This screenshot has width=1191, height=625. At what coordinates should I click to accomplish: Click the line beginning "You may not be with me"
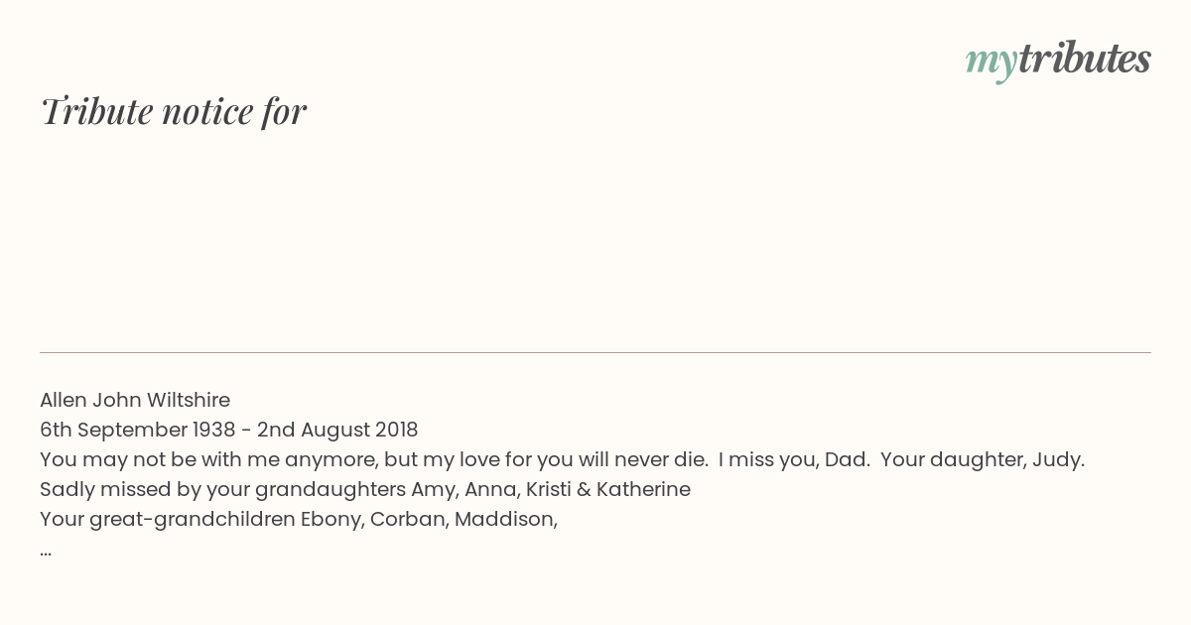click(x=563, y=459)
